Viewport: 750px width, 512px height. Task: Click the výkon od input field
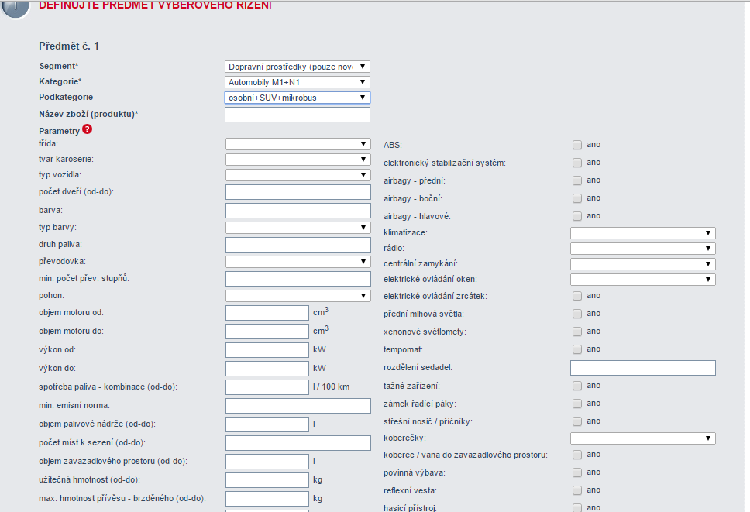[x=267, y=350]
